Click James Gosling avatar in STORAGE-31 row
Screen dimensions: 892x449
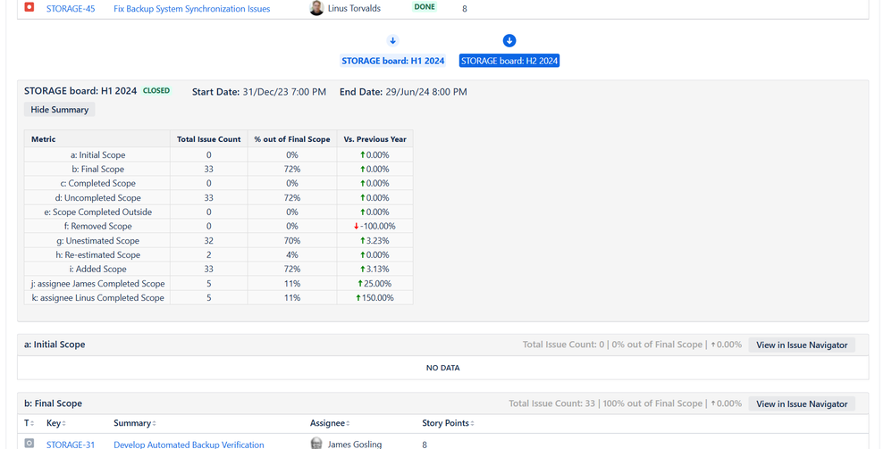(316, 444)
